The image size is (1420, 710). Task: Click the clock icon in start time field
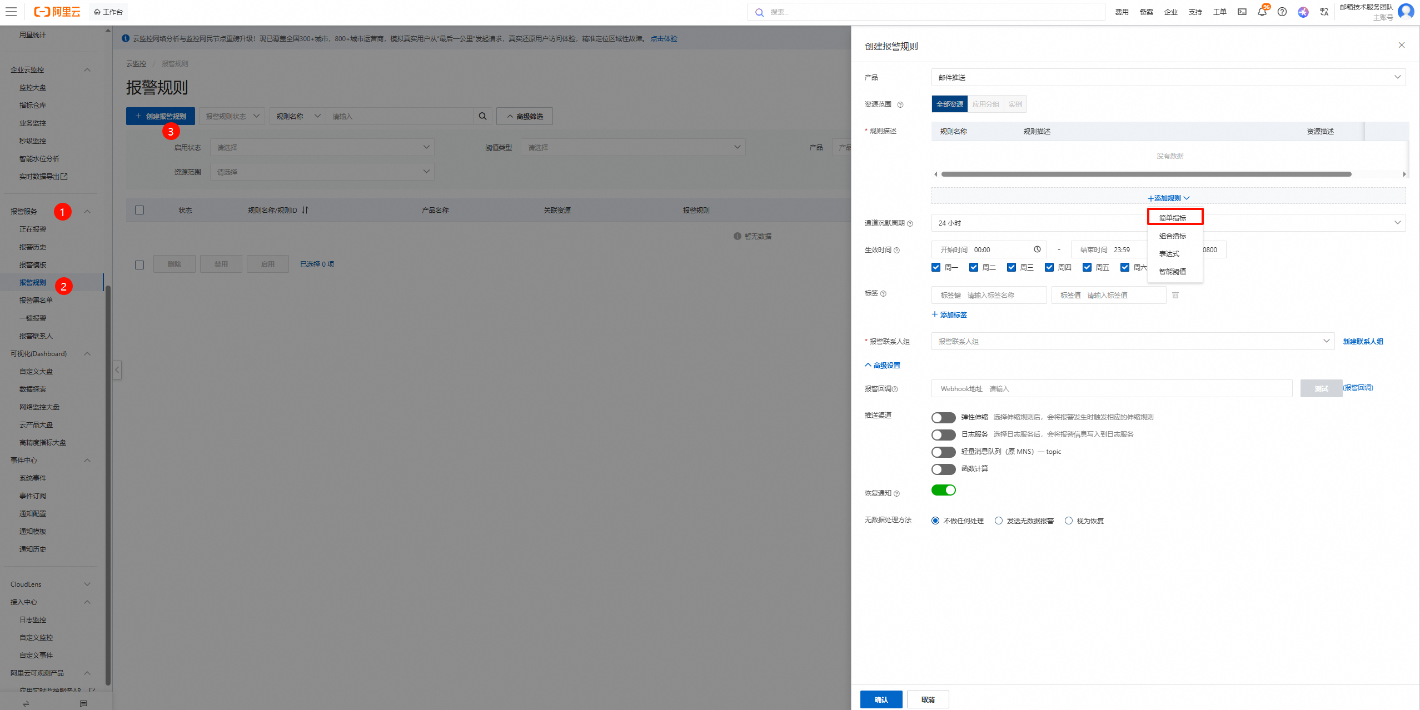point(1037,249)
